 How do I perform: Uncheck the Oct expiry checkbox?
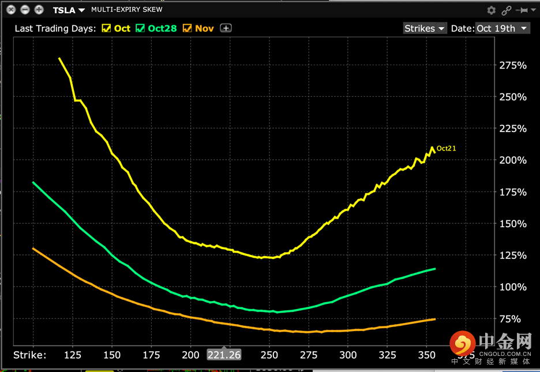106,28
